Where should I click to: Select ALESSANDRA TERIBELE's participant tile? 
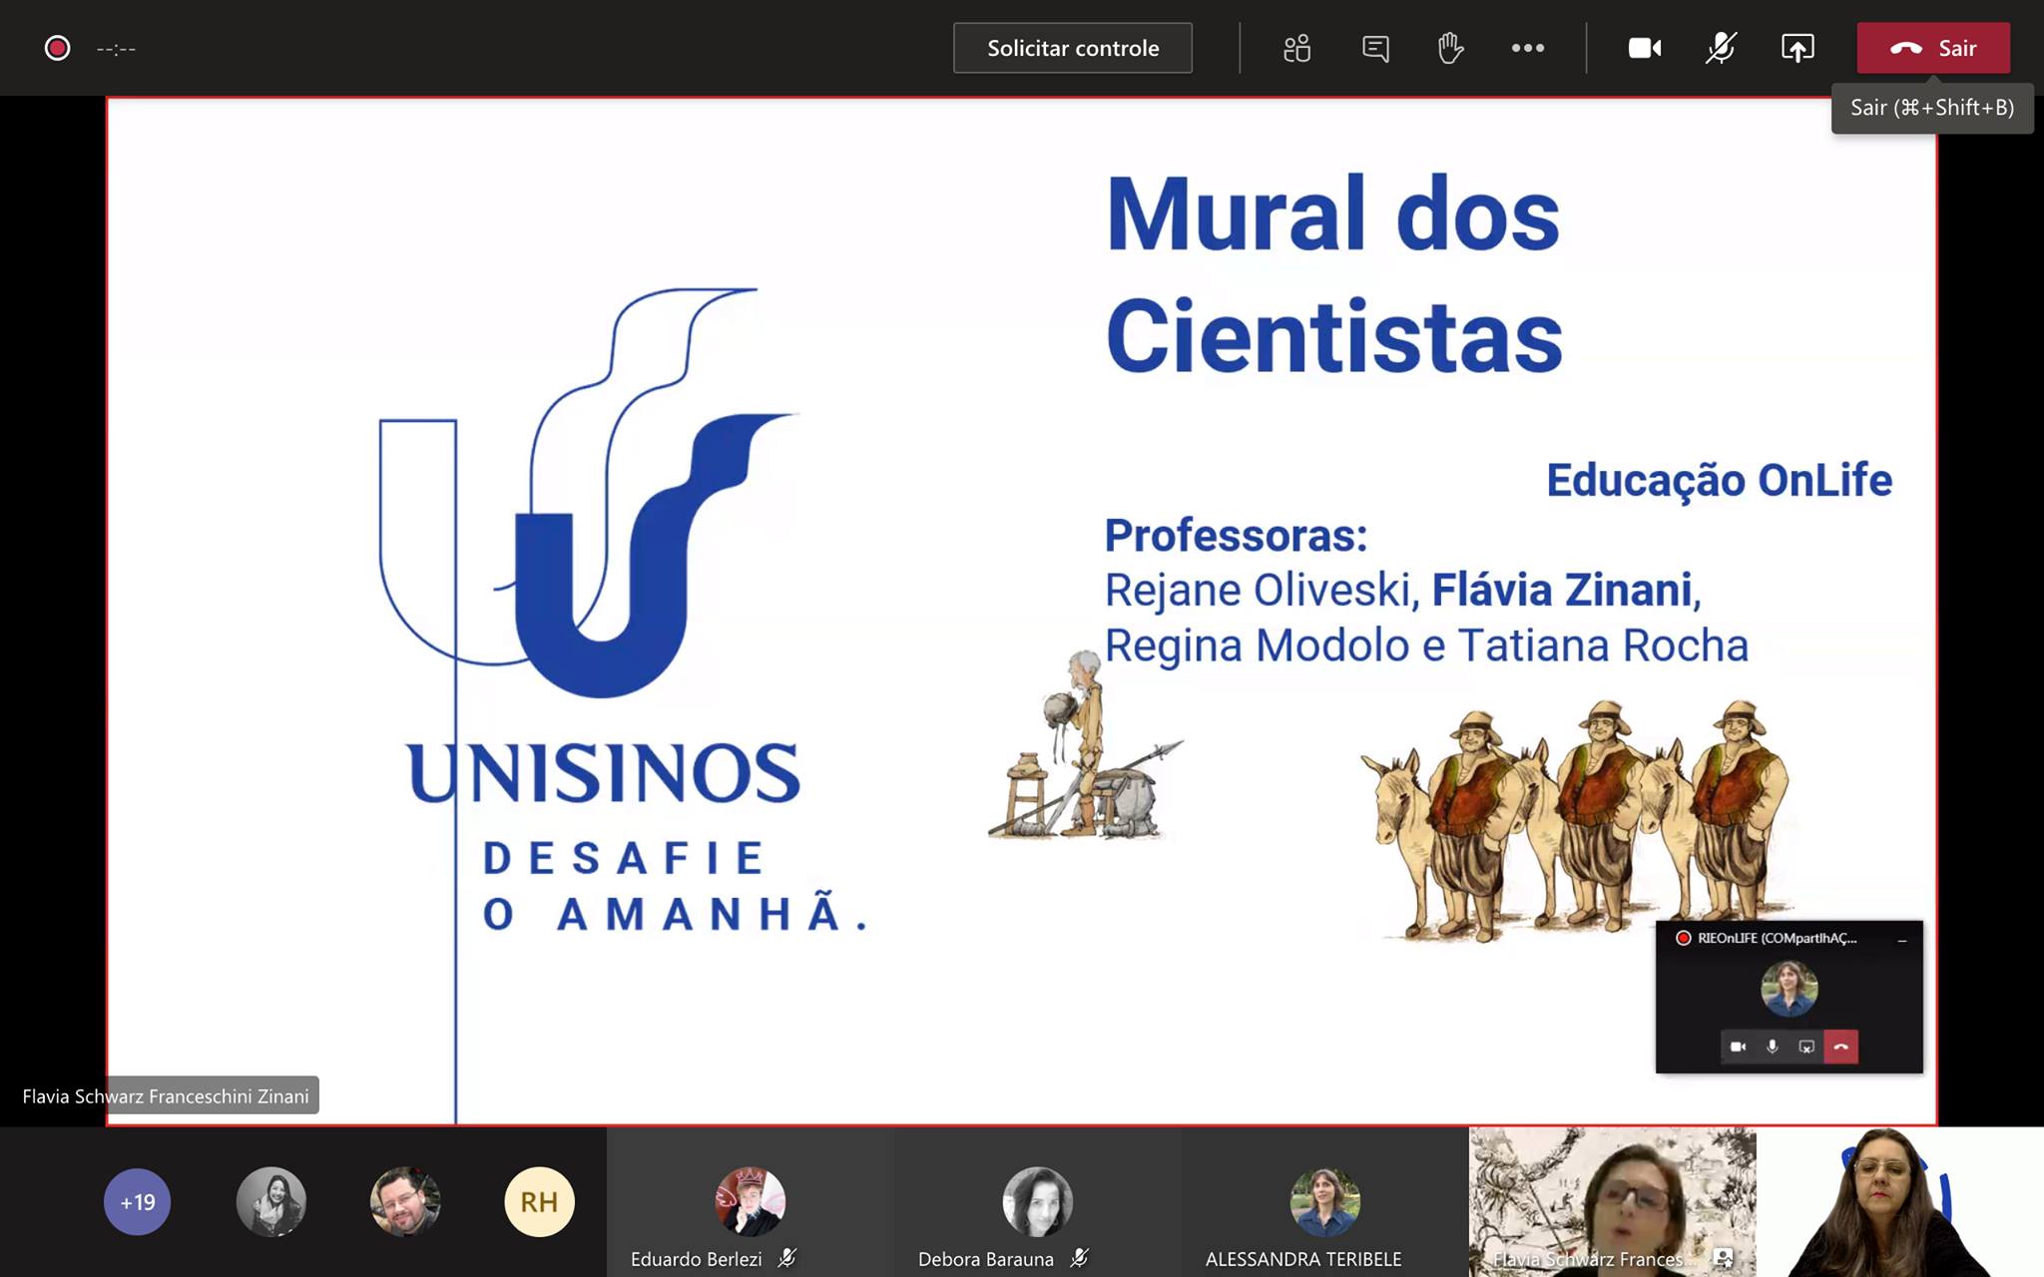tap(1324, 1202)
